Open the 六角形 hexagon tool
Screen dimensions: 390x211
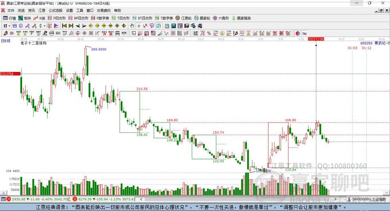click(221, 18)
